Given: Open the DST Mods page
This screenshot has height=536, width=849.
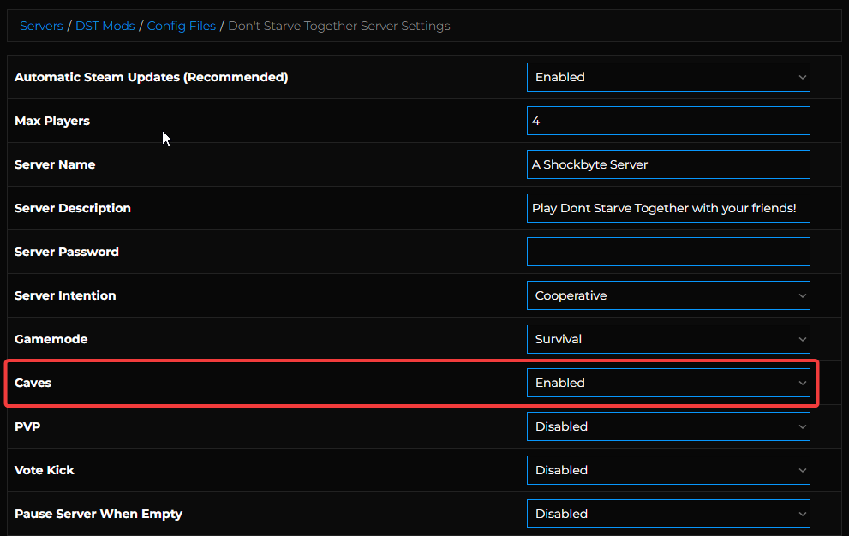Looking at the screenshot, I should (105, 26).
